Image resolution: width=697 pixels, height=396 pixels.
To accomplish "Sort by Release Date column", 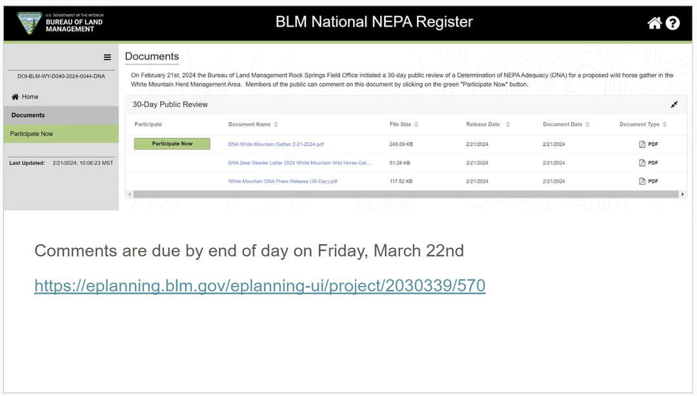I will click(x=507, y=124).
